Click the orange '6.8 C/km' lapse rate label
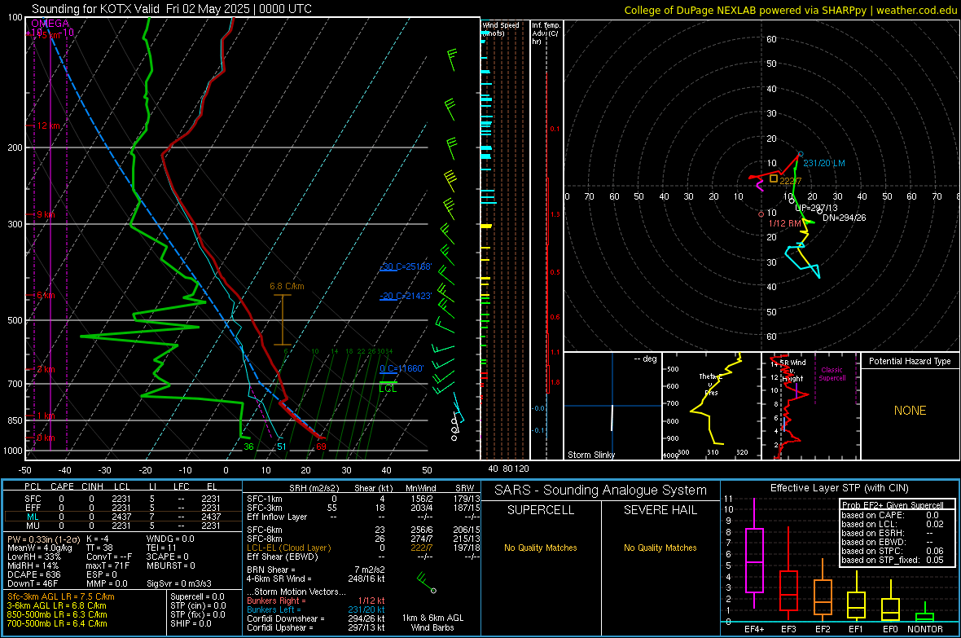The height and width of the screenshot is (638, 961). click(287, 287)
